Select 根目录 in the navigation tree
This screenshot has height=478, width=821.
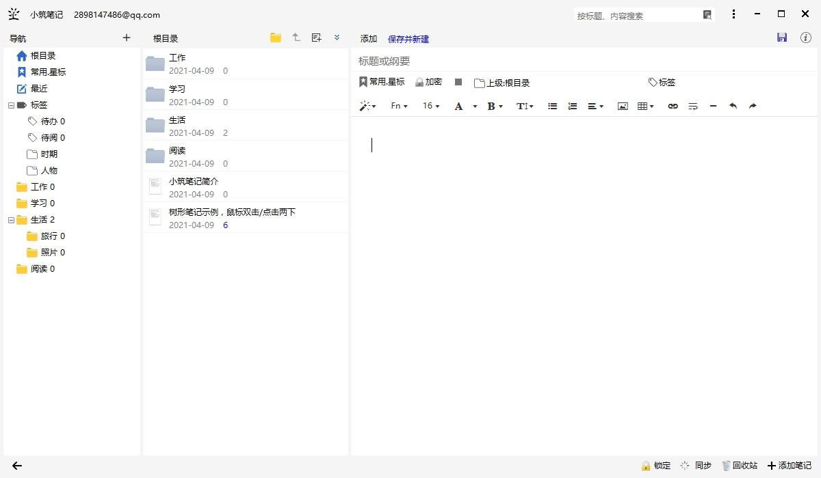36,56
